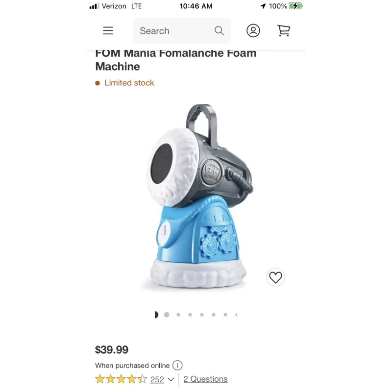Open the hamburger navigation menu

click(x=108, y=31)
